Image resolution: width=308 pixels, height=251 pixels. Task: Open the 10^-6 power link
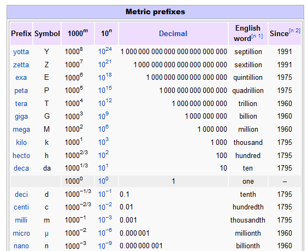[x=105, y=232]
